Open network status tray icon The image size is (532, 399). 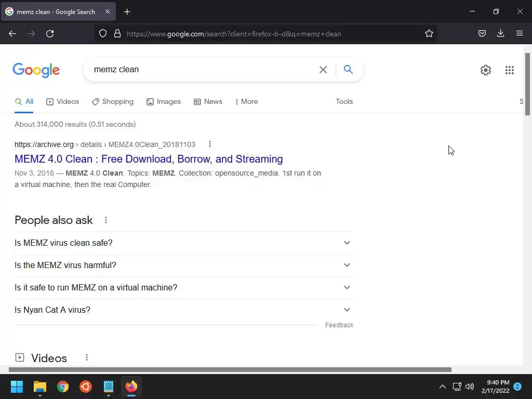[x=457, y=387]
